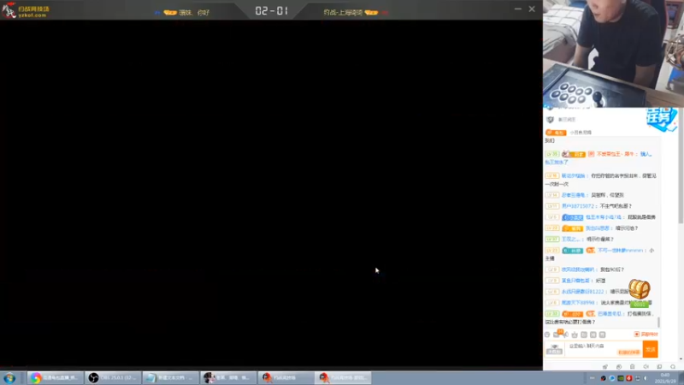Screen dimensions: 684x385
Task: Click the megaphone icon in the chat toolbar
Action: pos(566,335)
